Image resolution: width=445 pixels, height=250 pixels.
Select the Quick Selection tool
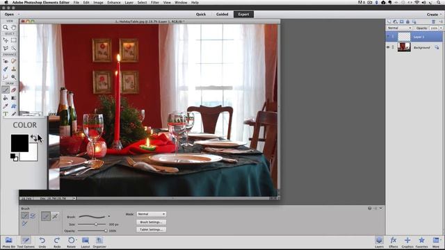point(14,48)
